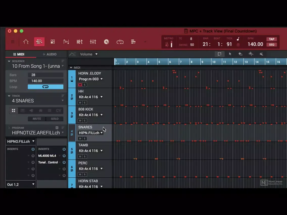The height and width of the screenshot is (215, 287).
Task: Go to the Home main mode
Action: pyautogui.click(x=26, y=42)
